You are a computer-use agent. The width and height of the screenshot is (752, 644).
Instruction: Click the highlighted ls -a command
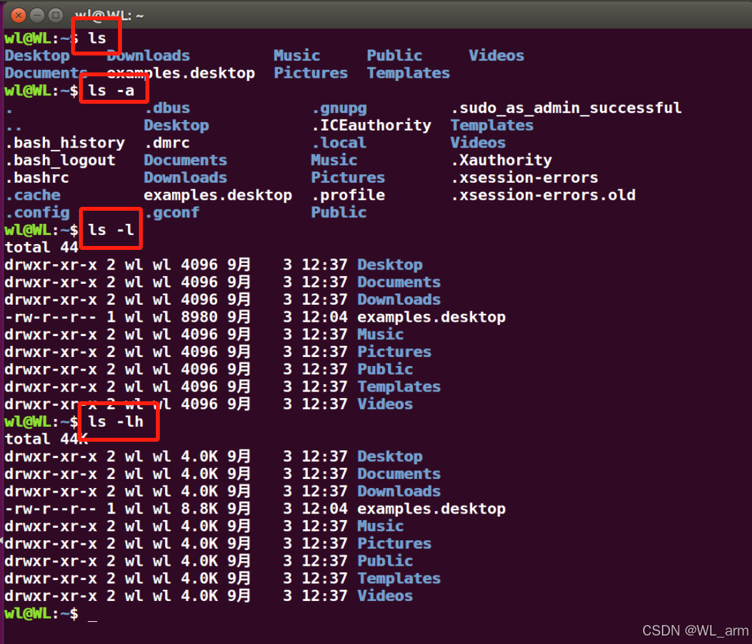112,91
